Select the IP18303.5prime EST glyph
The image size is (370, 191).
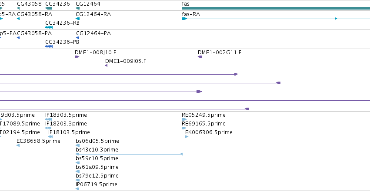48,119
